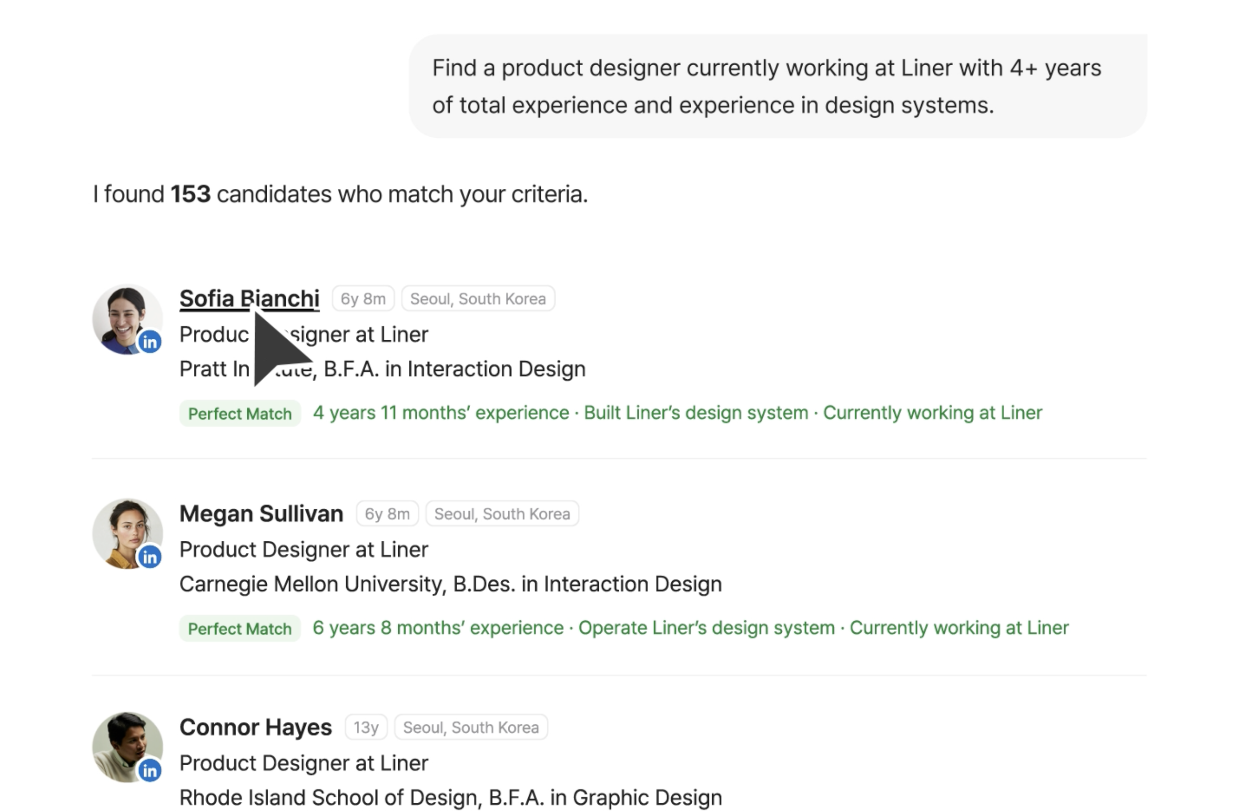Viewport: 1254px width, 811px height.
Task: Click the search query message bubble
Action: [777, 86]
